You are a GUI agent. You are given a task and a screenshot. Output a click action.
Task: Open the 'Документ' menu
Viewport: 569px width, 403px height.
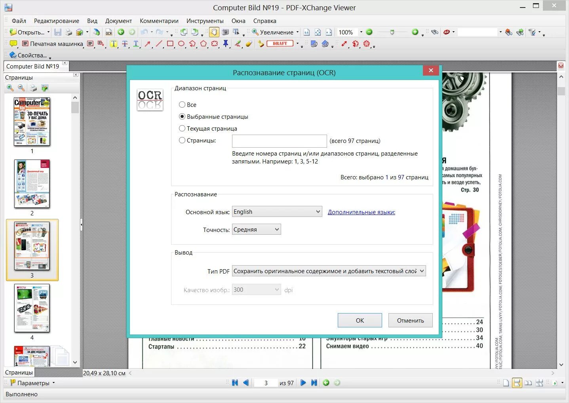(118, 21)
